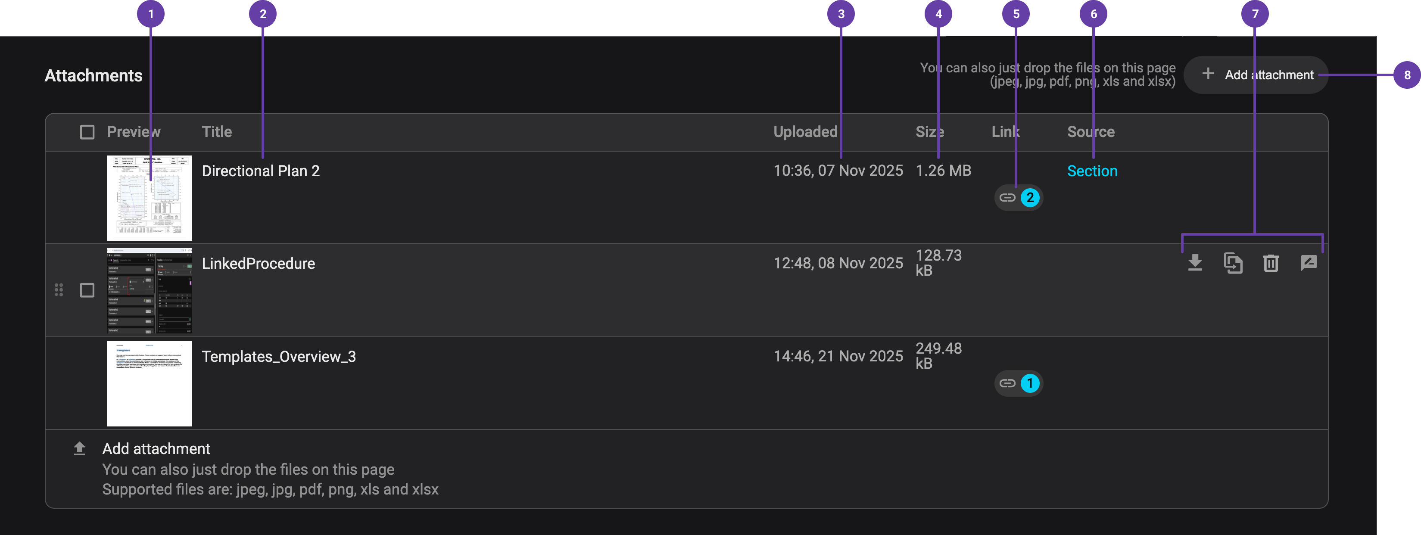Edit LinkedProcedure via the annotate icon
Image resolution: width=1421 pixels, height=535 pixels.
[x=1309, y=263]
